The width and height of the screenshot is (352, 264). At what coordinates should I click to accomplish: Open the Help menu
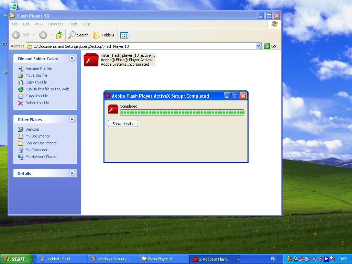(86, 24)
